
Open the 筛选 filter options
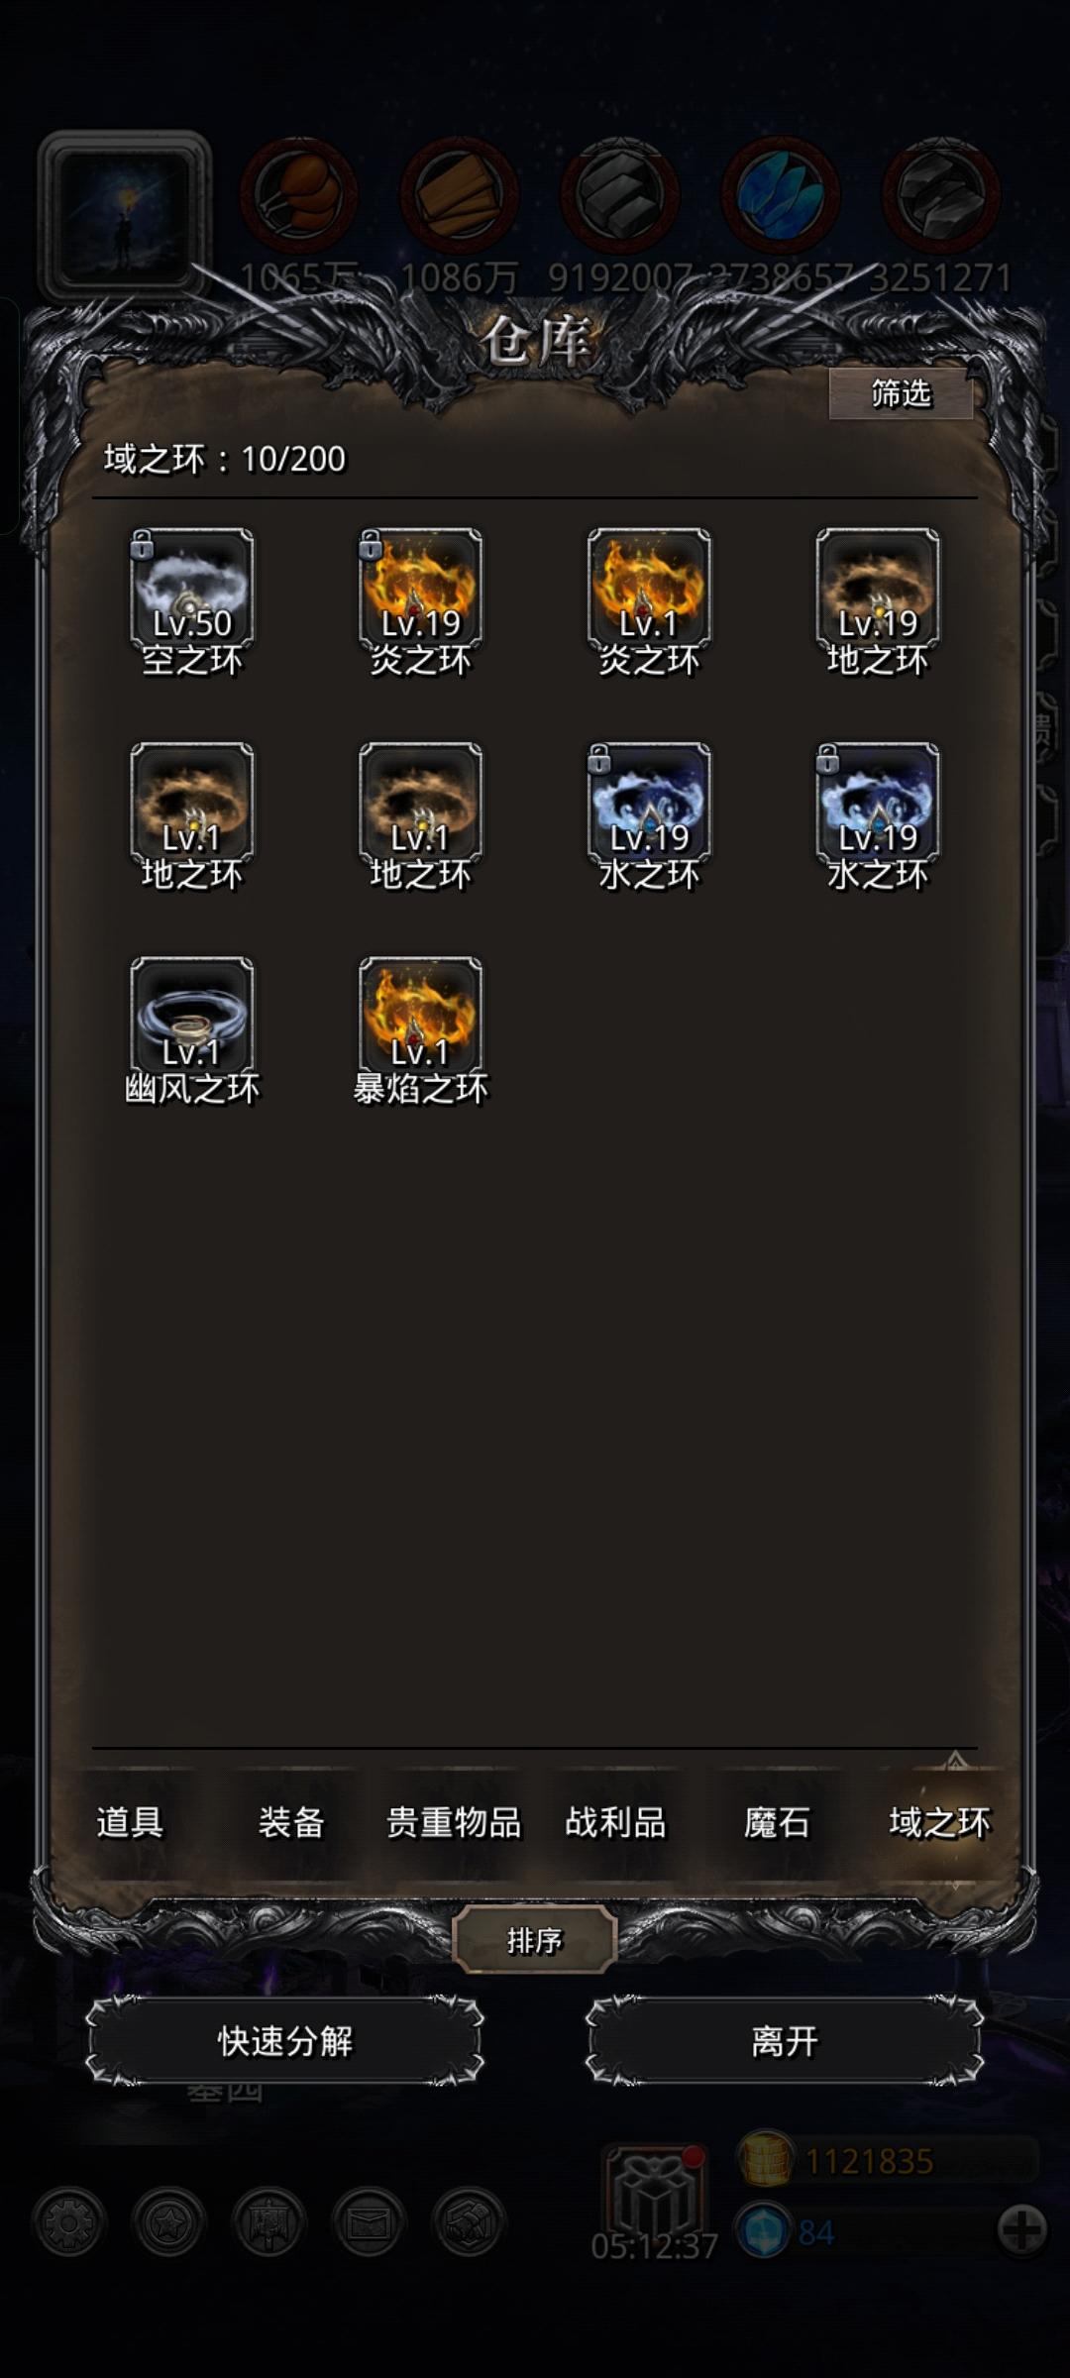click(x=901, y=394)
